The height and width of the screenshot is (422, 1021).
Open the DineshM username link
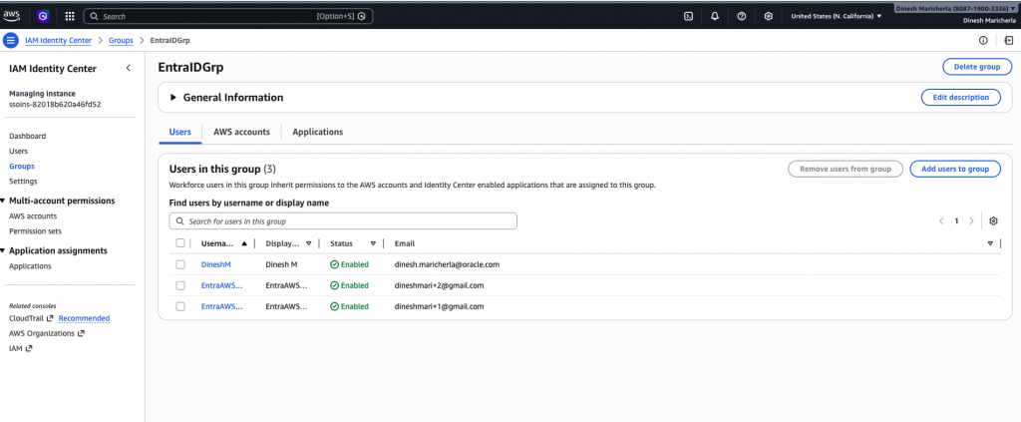point(215,264)
